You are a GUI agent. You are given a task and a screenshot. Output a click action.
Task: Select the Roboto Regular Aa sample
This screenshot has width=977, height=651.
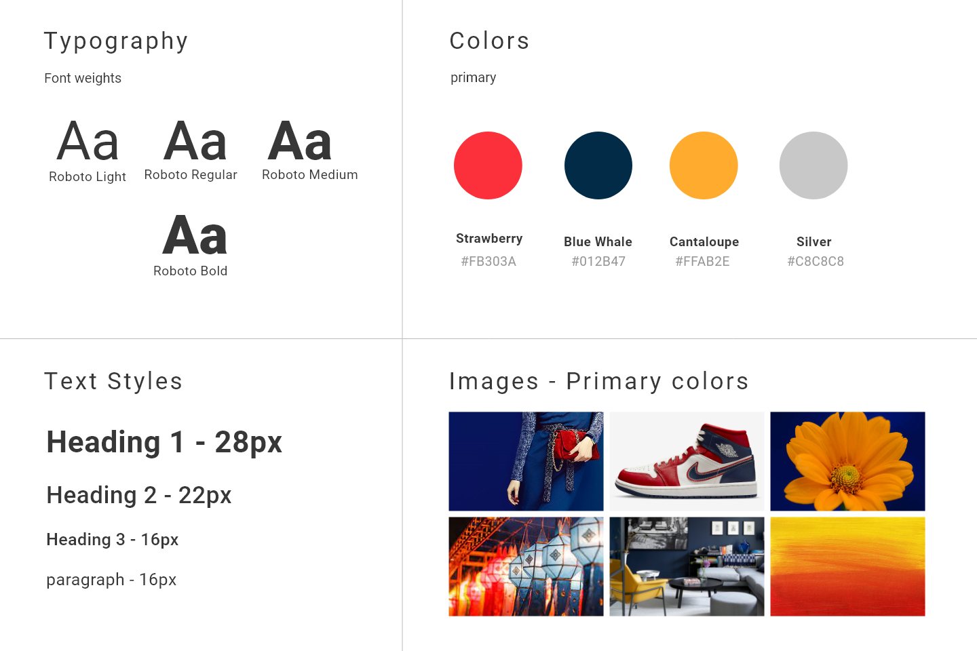pos(195,141)
